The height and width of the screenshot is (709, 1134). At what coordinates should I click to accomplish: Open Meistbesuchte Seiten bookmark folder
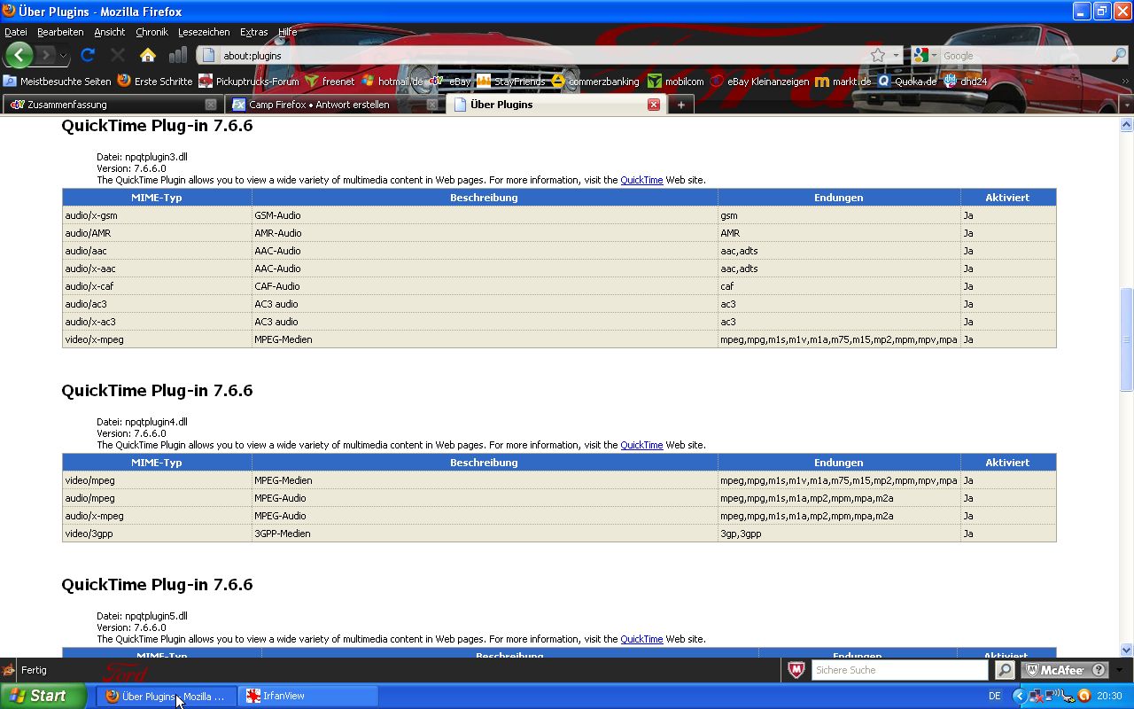click(x=58, y=81)
